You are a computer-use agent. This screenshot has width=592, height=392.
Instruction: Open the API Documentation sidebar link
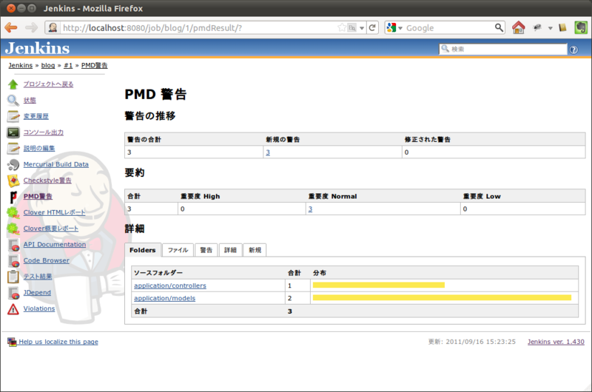pyautogui.click(x=55, y=245)
